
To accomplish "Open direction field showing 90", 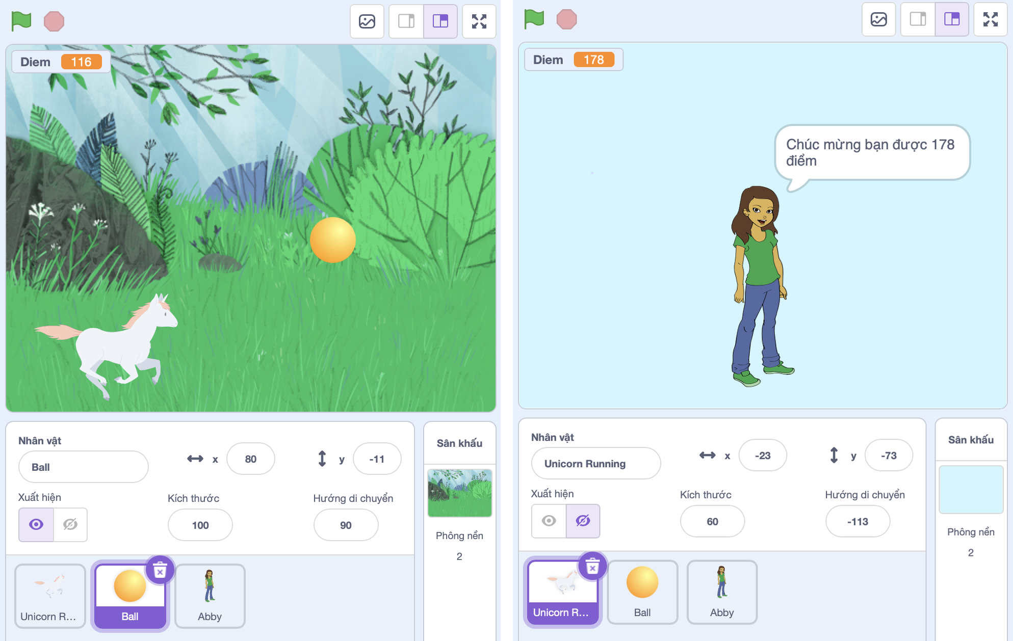I will [346, 525].
